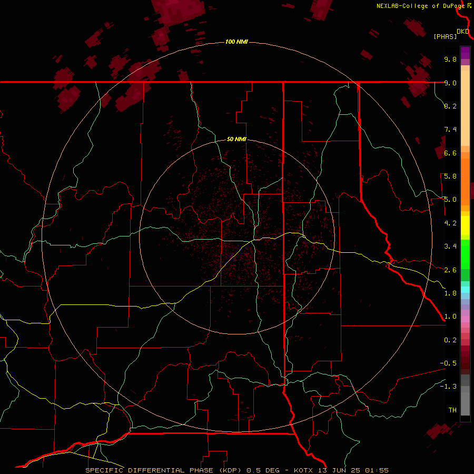Viewport: 474px width, 474px height.
Task: Click the "13 JUN 25 01:55" timestamp
Action: [x=353, y=470]
